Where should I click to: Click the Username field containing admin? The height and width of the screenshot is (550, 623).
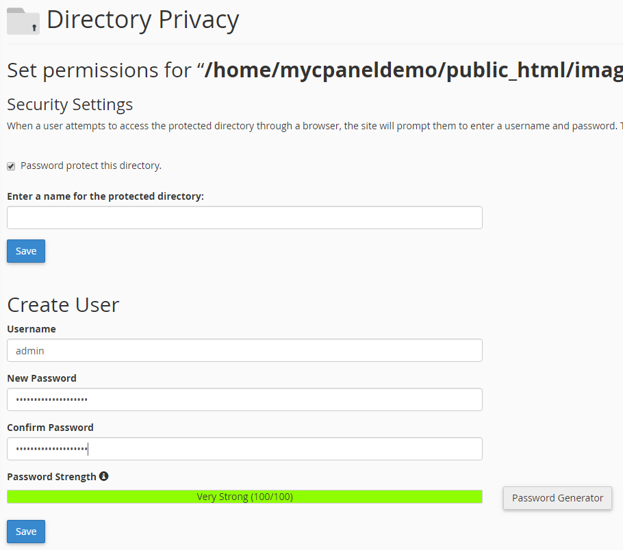[244, 350]
